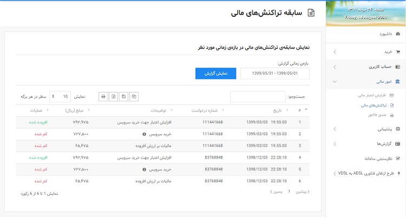Click مالیات بر ارزش افزوده in row 3
406x218 pixels.
click(x=153, y=146)
